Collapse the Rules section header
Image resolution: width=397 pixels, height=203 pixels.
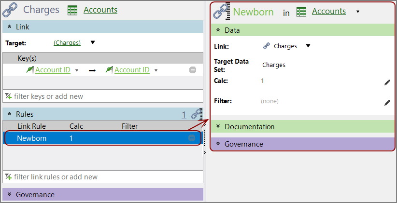click(103, 114)
